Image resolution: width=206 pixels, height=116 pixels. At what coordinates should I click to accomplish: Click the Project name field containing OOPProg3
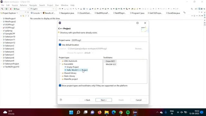coord(109,40)
